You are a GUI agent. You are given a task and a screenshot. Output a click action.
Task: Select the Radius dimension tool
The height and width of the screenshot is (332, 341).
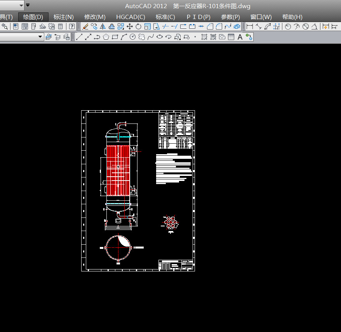pos(288,26)
